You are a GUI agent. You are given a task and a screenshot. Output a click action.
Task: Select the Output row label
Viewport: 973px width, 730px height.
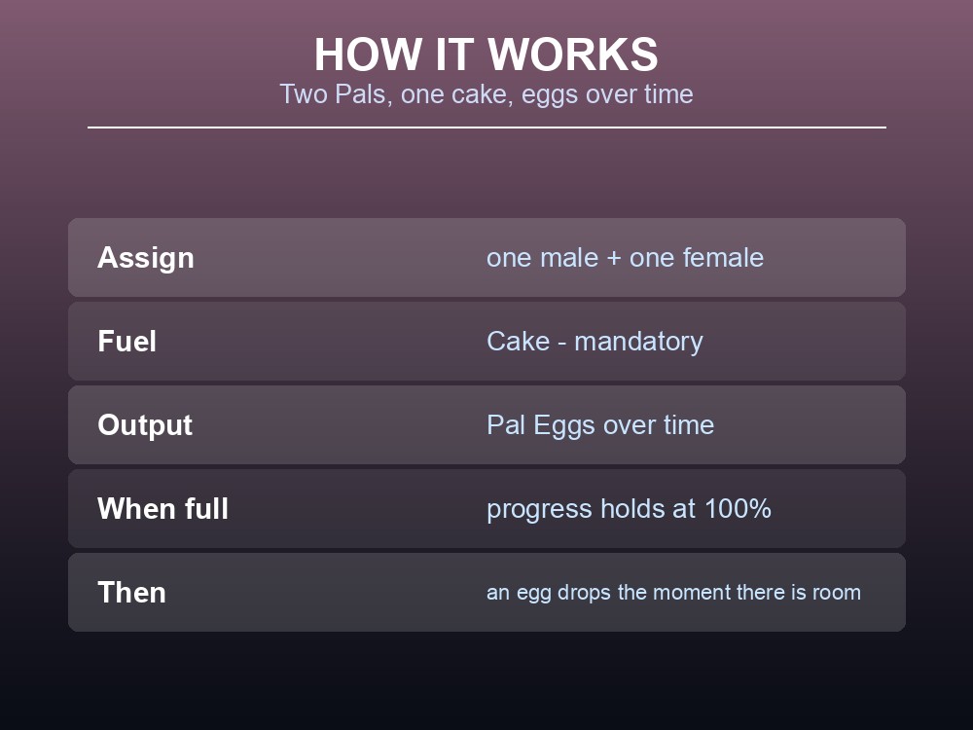tap(145, 425)
